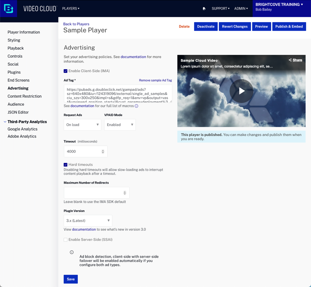Click the notification icon beside Support
Screen dimensions: 311x287
pyautogui.click(x=204, y=9)
